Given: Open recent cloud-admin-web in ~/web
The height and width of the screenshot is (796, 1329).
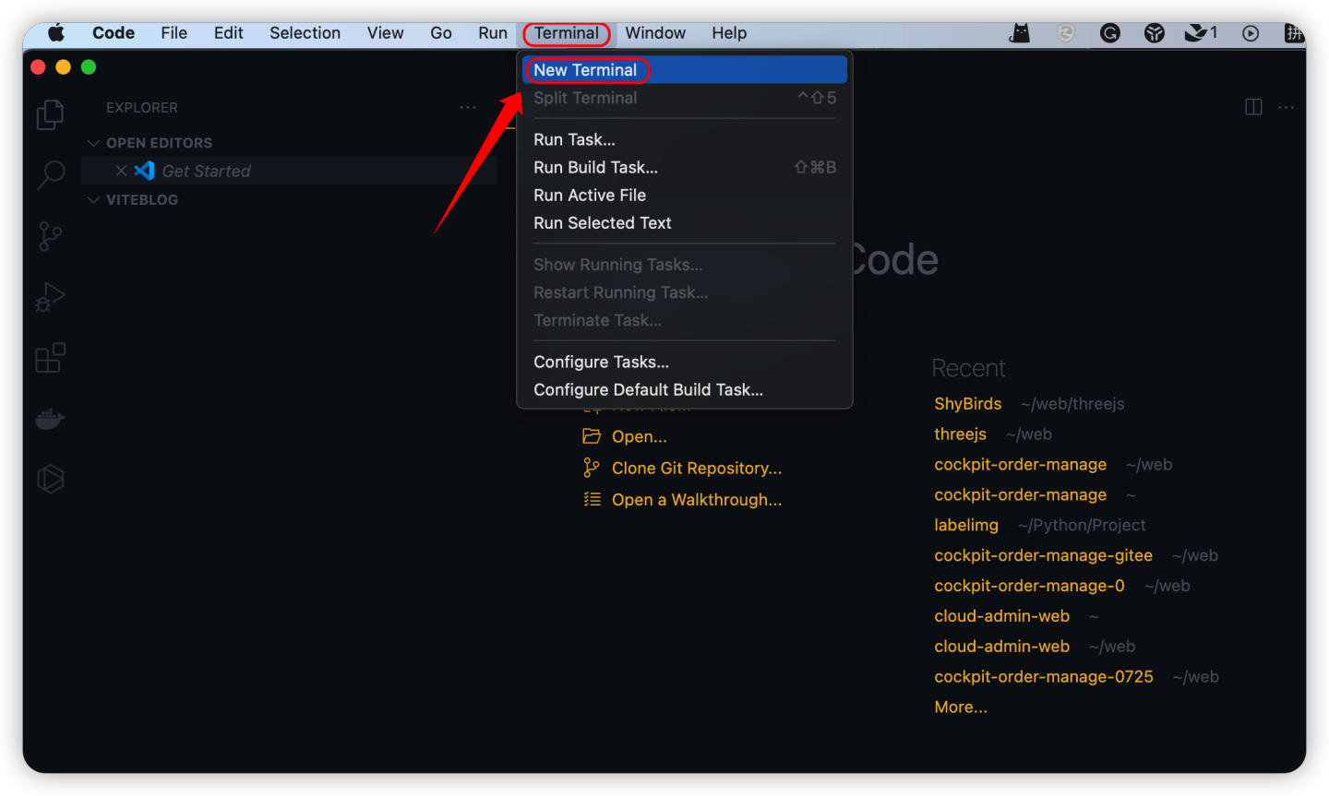Looking at the screenshot, I should [1001, 647].
